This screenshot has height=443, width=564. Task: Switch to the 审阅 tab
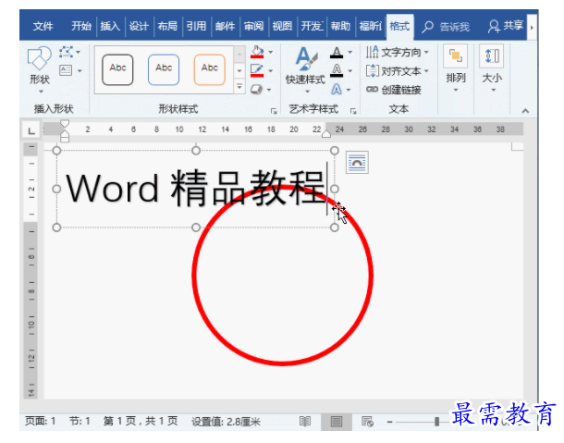(x=254, y=27)
